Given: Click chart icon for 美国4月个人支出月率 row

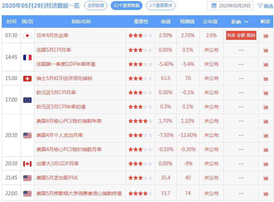Looking at the screenshot, I should 266,135.
